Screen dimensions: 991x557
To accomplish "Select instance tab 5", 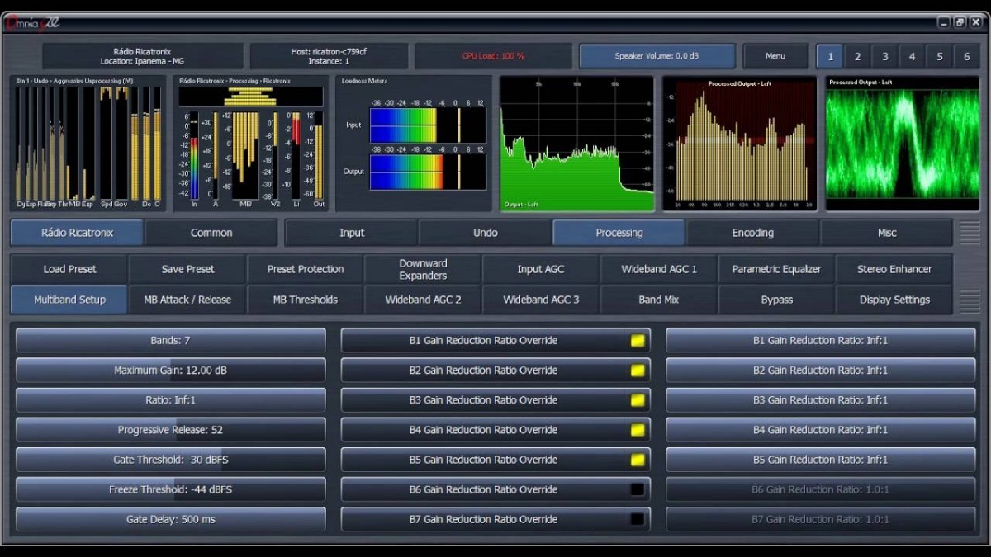I will click(939, 57).
